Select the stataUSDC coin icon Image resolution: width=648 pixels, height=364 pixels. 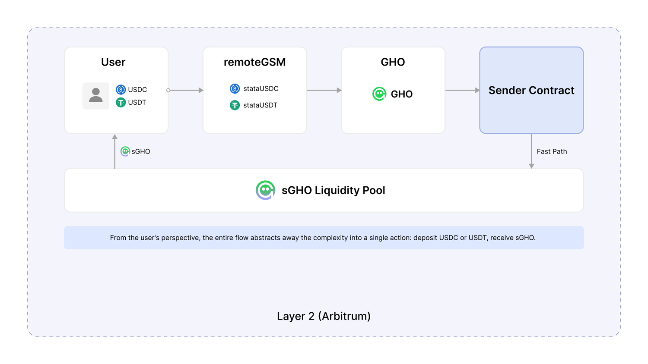point(235,88)
